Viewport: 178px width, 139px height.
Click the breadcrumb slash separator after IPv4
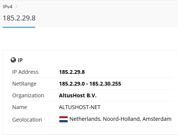tap(16, 7)
